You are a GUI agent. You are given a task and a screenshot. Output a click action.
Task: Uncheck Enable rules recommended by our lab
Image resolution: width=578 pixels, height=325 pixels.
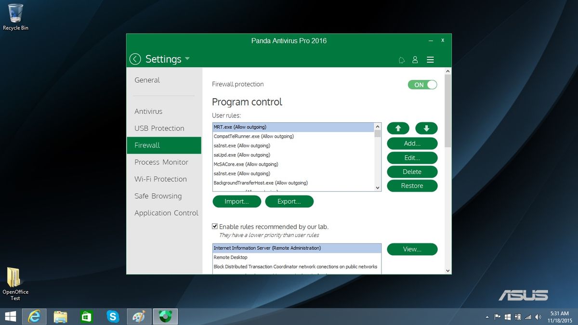pyautogui.click(x=215, y=226)
